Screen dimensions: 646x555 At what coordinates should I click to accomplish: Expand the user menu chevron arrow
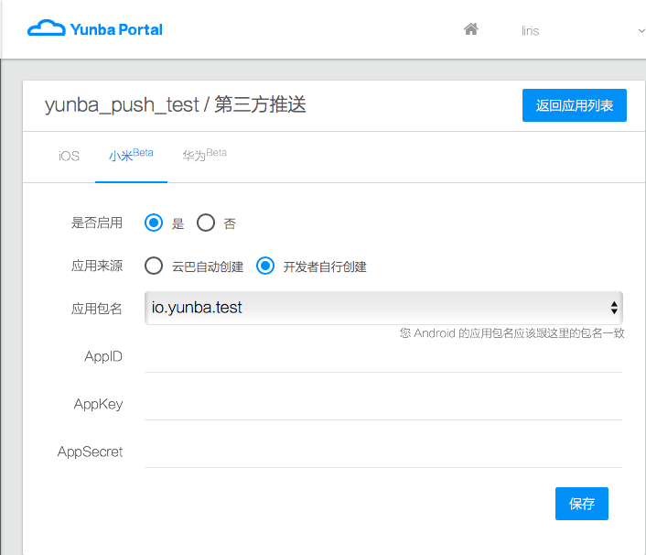[641, 31]
